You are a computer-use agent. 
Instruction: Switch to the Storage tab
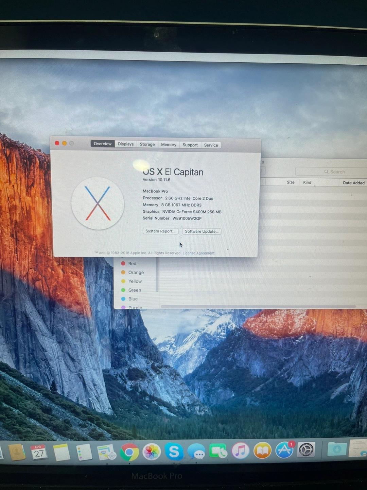pos(147,144)
